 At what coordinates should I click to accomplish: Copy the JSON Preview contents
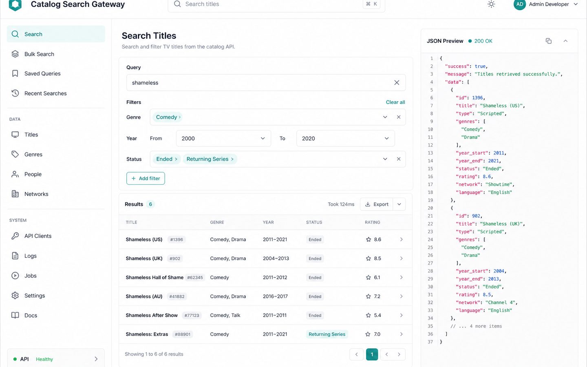[549, 41]
